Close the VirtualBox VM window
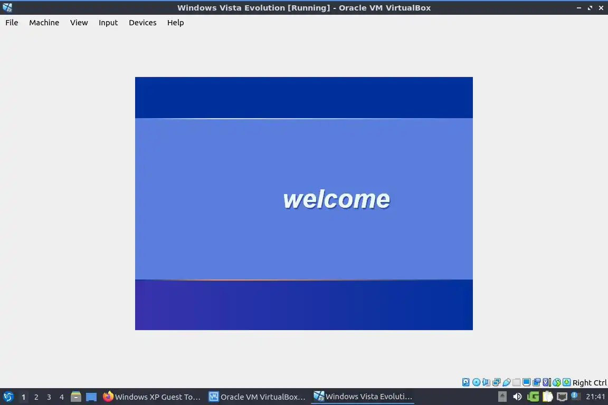Screen dimensions: 608x405 tap(601, 8)
